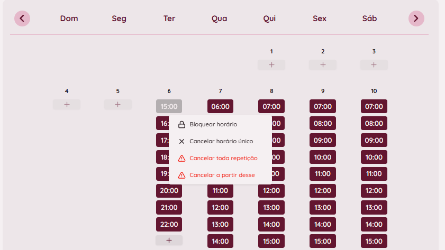Add a time slot on day 5
The height and width of the screenshot is (250, 445).
tap(117, 105)
